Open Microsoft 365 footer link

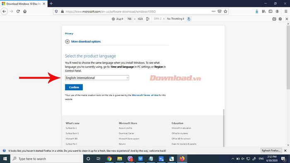click(x=72, y=139)
